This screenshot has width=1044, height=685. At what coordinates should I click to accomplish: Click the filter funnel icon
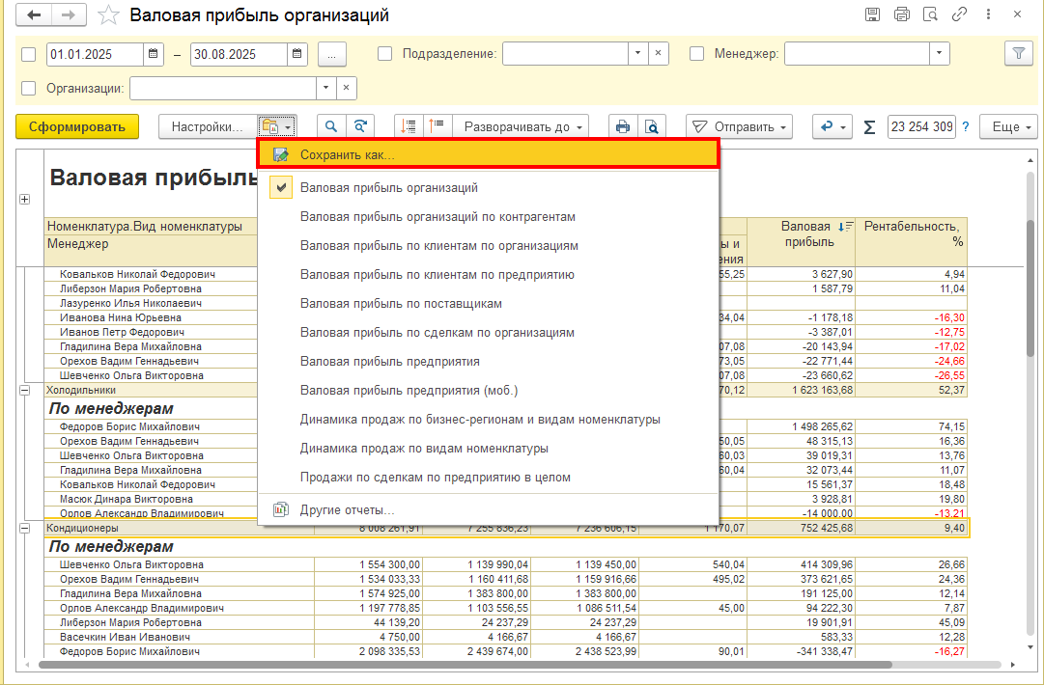click(x=1018, y=54)
